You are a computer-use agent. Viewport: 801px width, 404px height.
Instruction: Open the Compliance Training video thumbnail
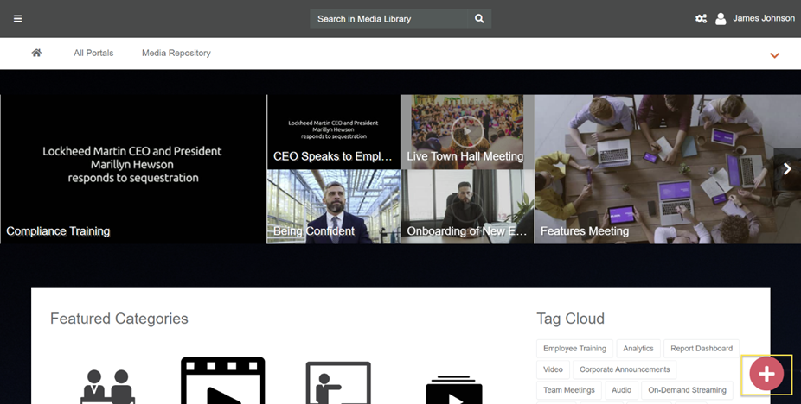pyautogui.click(x=133, y=169)
